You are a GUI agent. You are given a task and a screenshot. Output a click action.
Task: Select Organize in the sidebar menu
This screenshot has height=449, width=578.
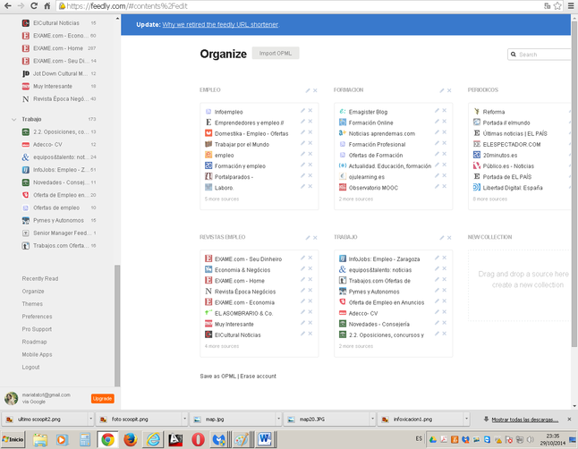click(x=33, y=292)
